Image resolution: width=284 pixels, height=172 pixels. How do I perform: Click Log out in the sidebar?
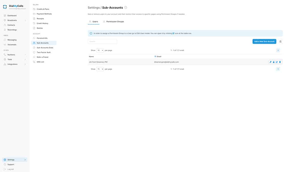click(10, 169)
